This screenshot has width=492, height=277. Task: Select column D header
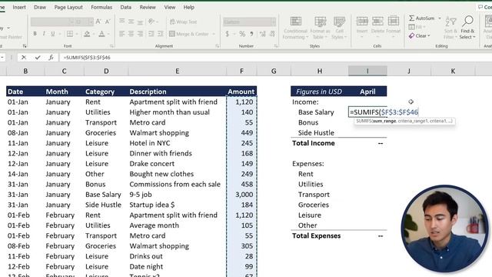(106, 71)
